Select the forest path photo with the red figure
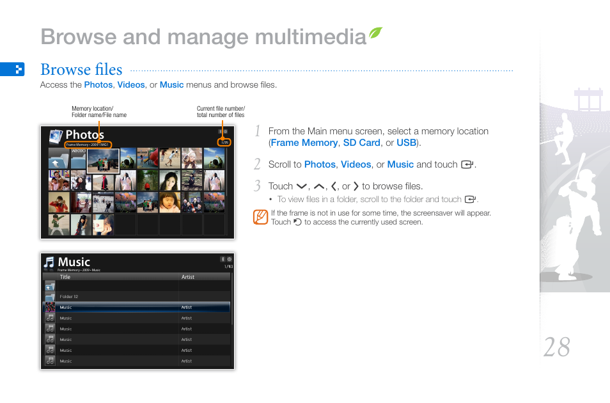 click(148, 180)
